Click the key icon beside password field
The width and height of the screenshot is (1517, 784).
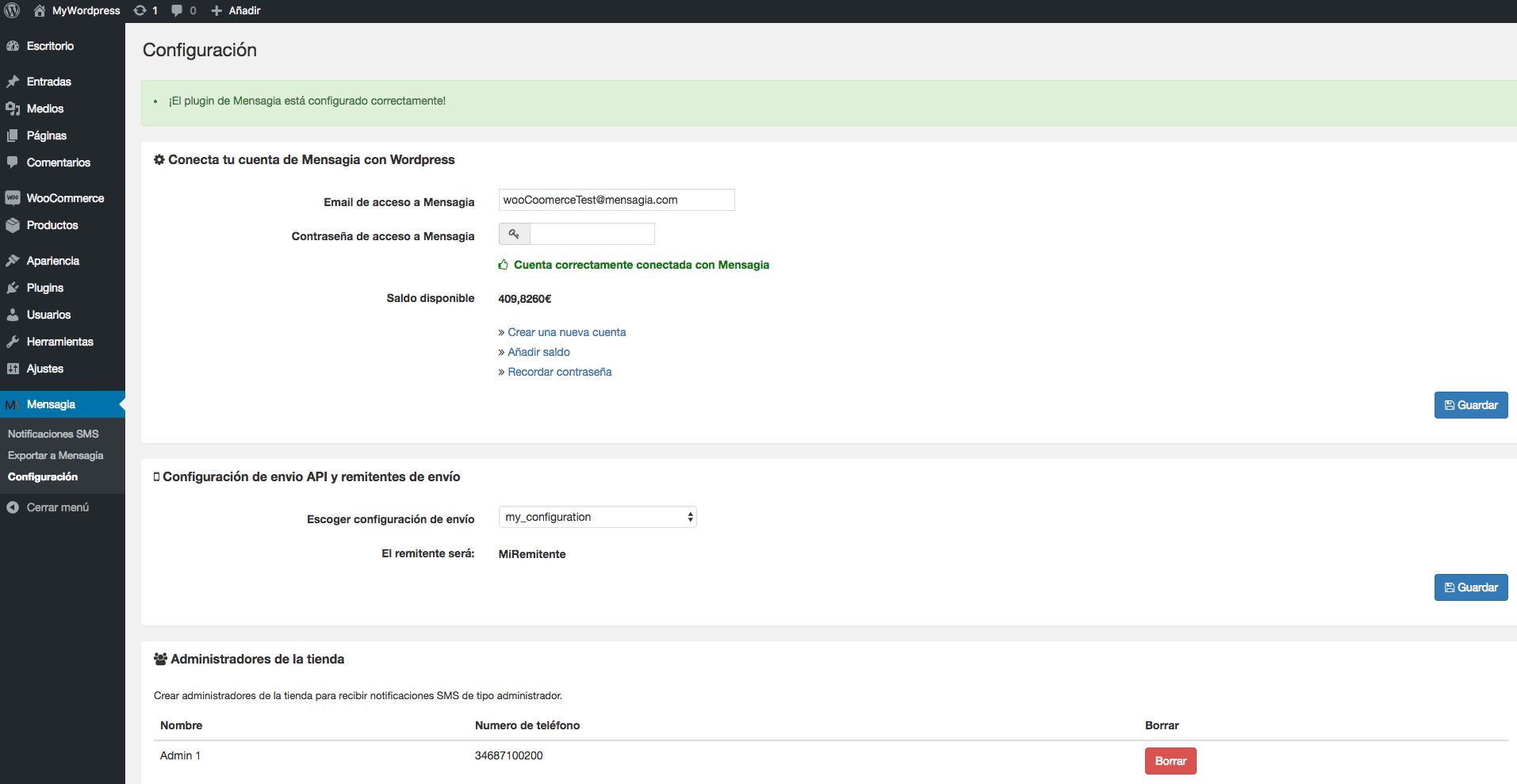point(514,234)
